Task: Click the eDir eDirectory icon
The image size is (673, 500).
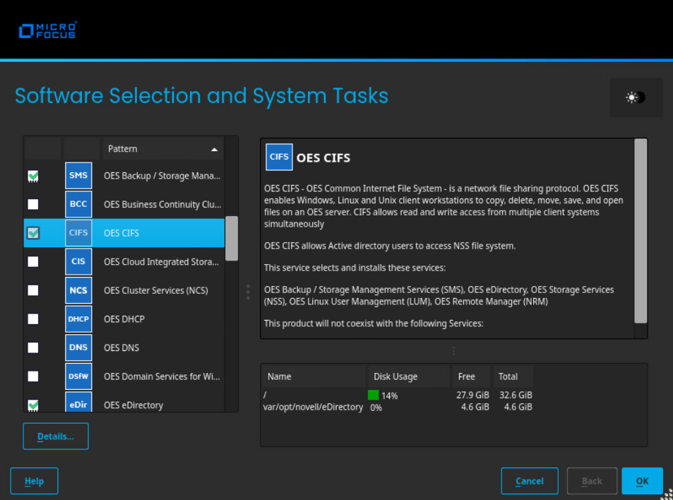Action: (x=78, y=404)
